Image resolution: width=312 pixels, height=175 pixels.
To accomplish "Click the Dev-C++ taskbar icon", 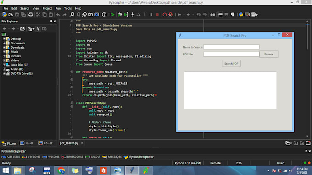I will tap(47, 170).
